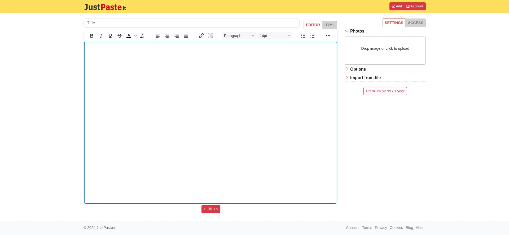Screen dimensions: 509x235
Task: Apply text color with the A icon
Action: (129, 36)
